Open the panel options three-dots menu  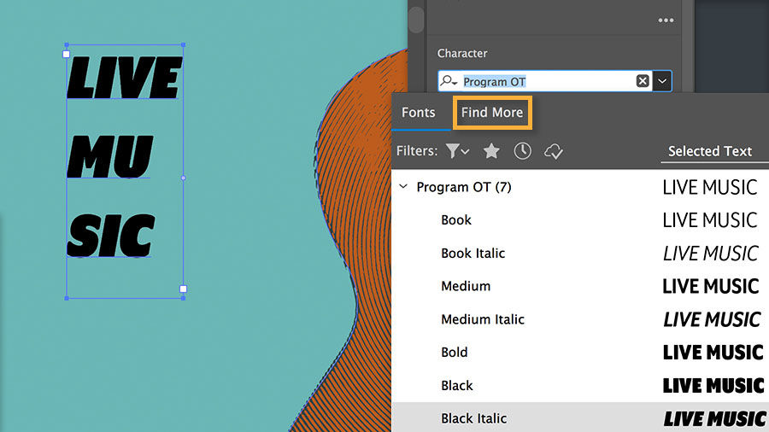[x=666, y=20]
